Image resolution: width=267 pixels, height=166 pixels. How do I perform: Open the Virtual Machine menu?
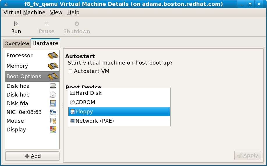pyautogui.click(x=24, y=13)
